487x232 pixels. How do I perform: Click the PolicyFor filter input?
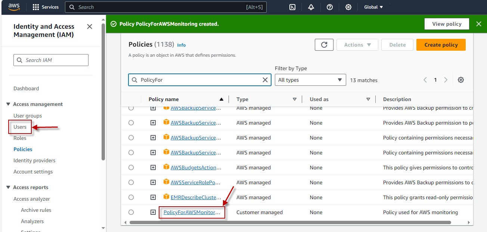tap(200, 80)
